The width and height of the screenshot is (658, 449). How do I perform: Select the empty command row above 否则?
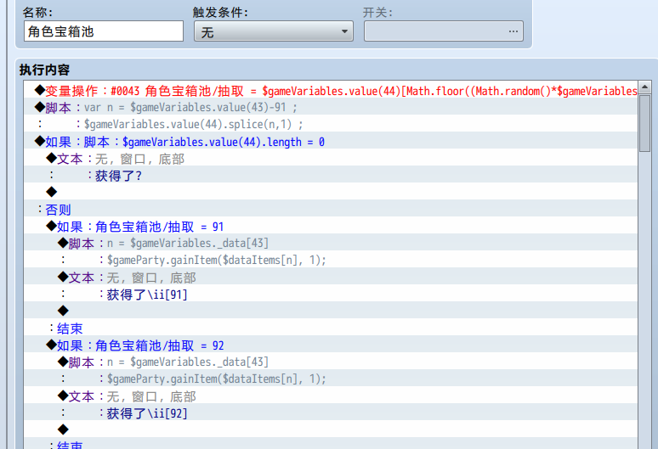pos(331,193)
